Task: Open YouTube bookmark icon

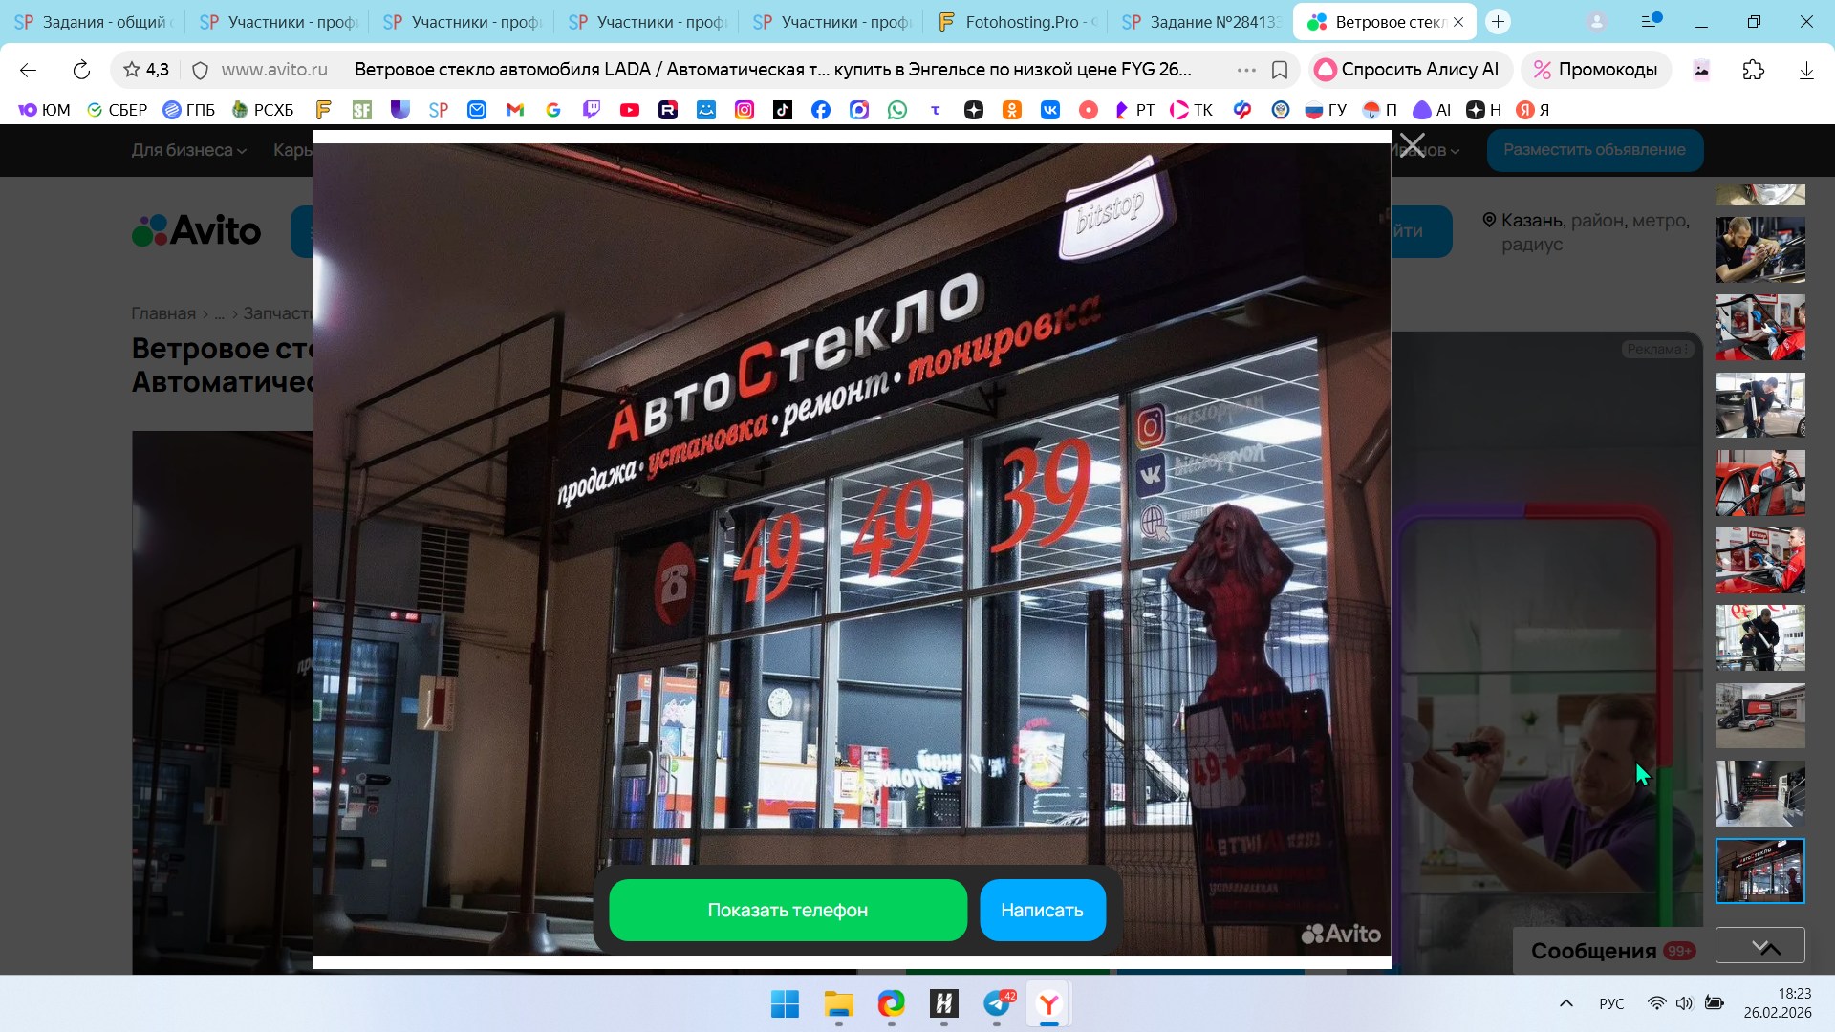Action: [x=629, y=110]
